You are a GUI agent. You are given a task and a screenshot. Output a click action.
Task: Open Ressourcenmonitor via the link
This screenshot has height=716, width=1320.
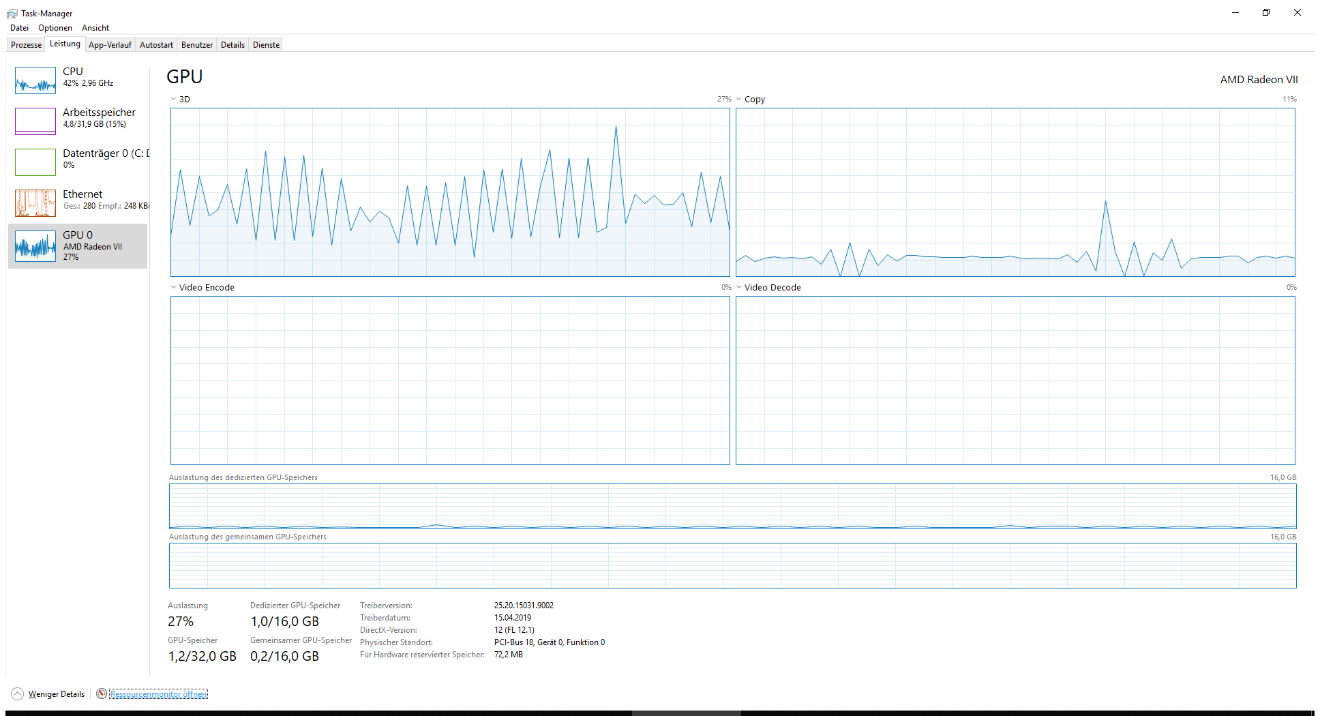[x=158, y=693]
